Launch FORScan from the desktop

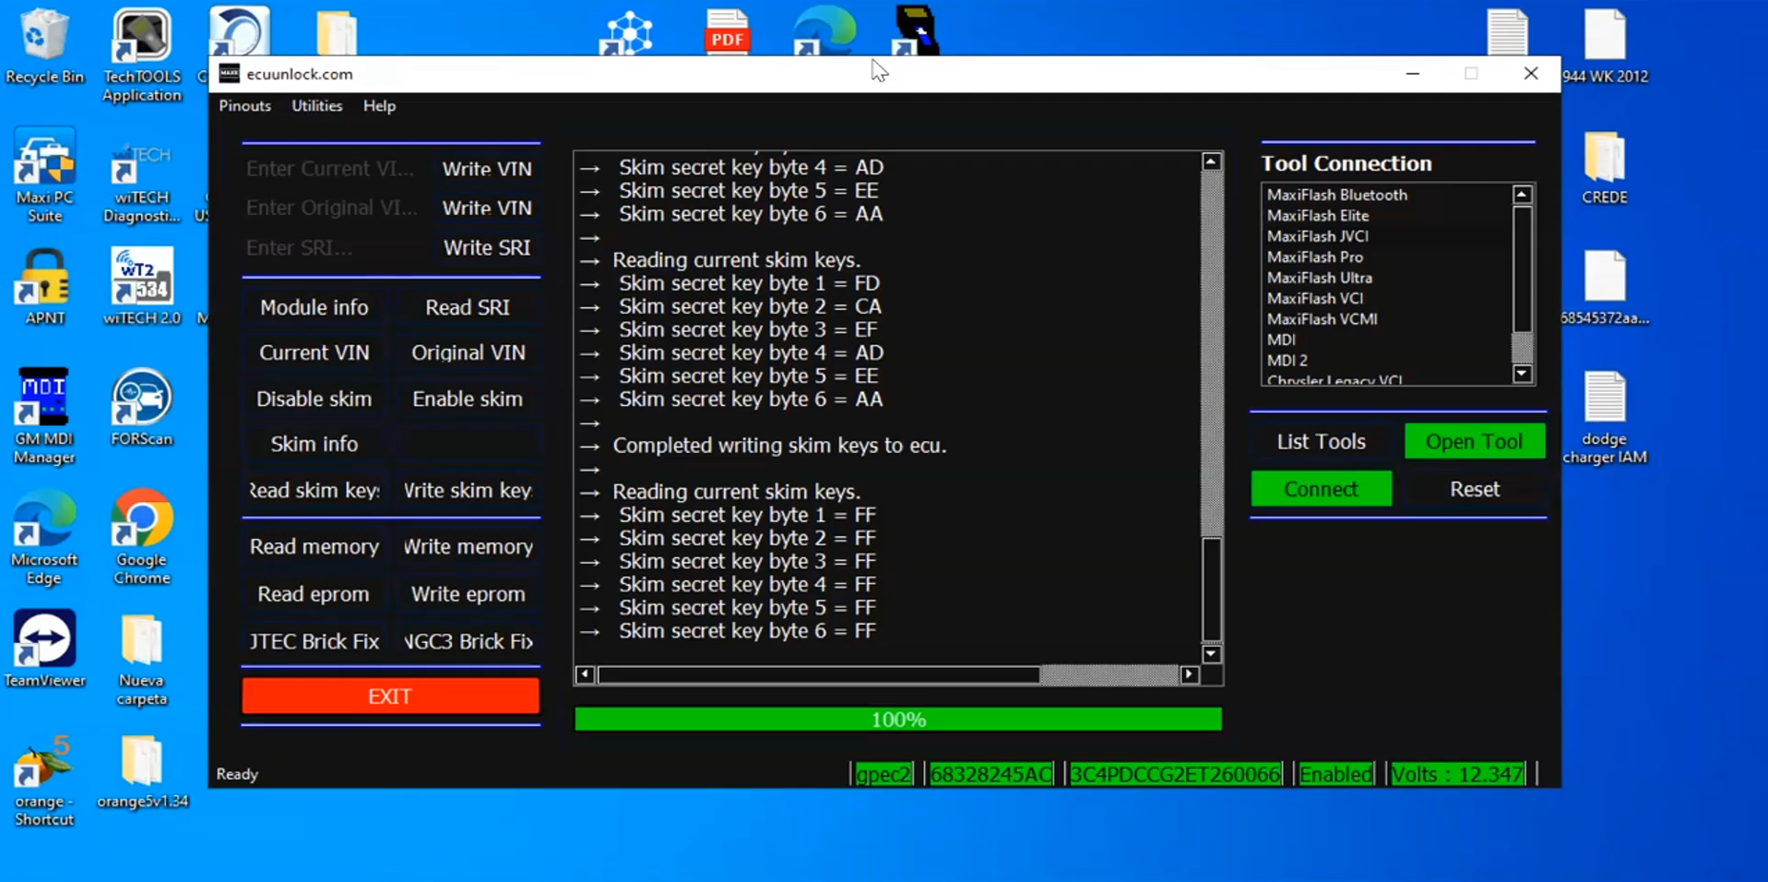click(x=141, y=406)
